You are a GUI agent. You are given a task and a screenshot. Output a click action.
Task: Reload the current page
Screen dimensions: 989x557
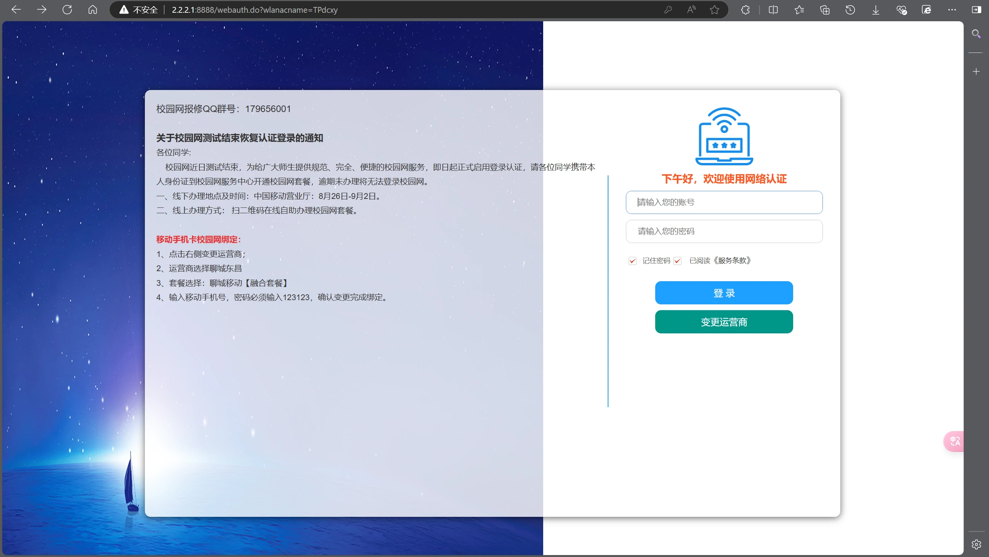pos(68,10)
